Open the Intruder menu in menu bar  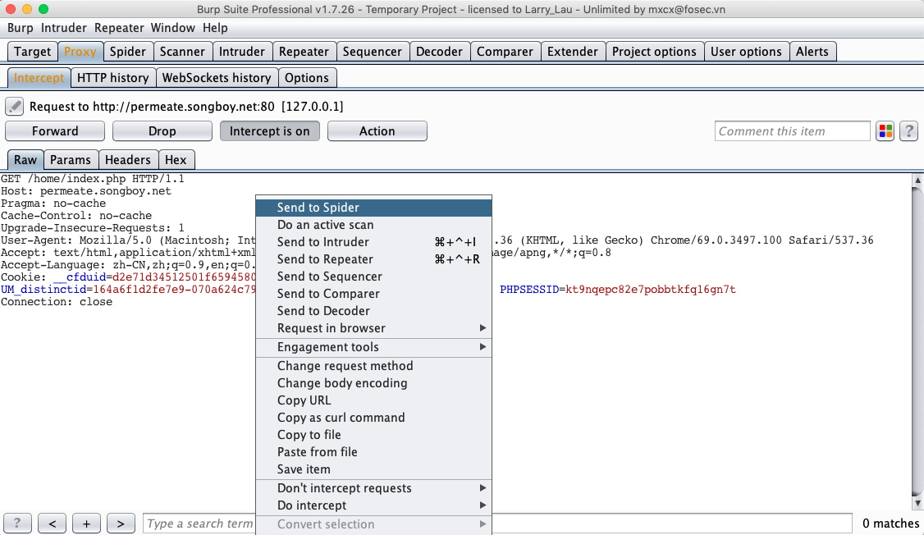[63, 28]
